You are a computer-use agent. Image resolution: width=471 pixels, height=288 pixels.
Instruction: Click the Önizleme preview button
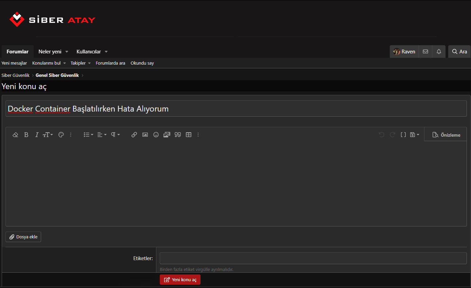click(x=446, y=135)
